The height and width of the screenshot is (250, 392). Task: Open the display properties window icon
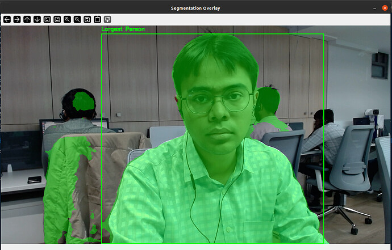[107, 19]
